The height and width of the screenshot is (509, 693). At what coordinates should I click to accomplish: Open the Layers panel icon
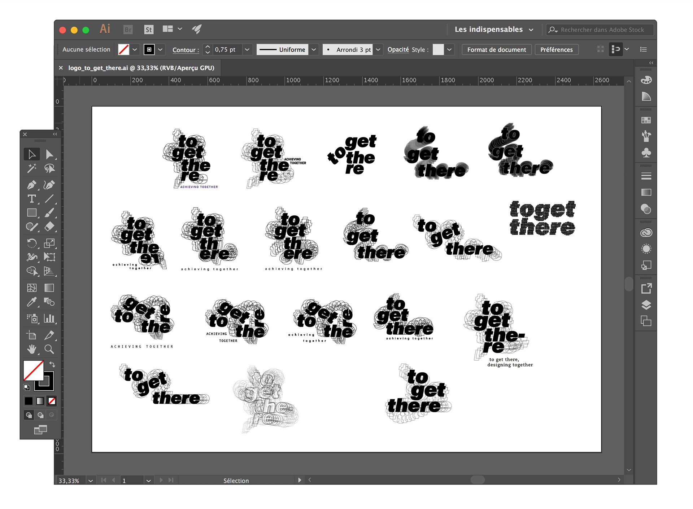tap(646, 305)
